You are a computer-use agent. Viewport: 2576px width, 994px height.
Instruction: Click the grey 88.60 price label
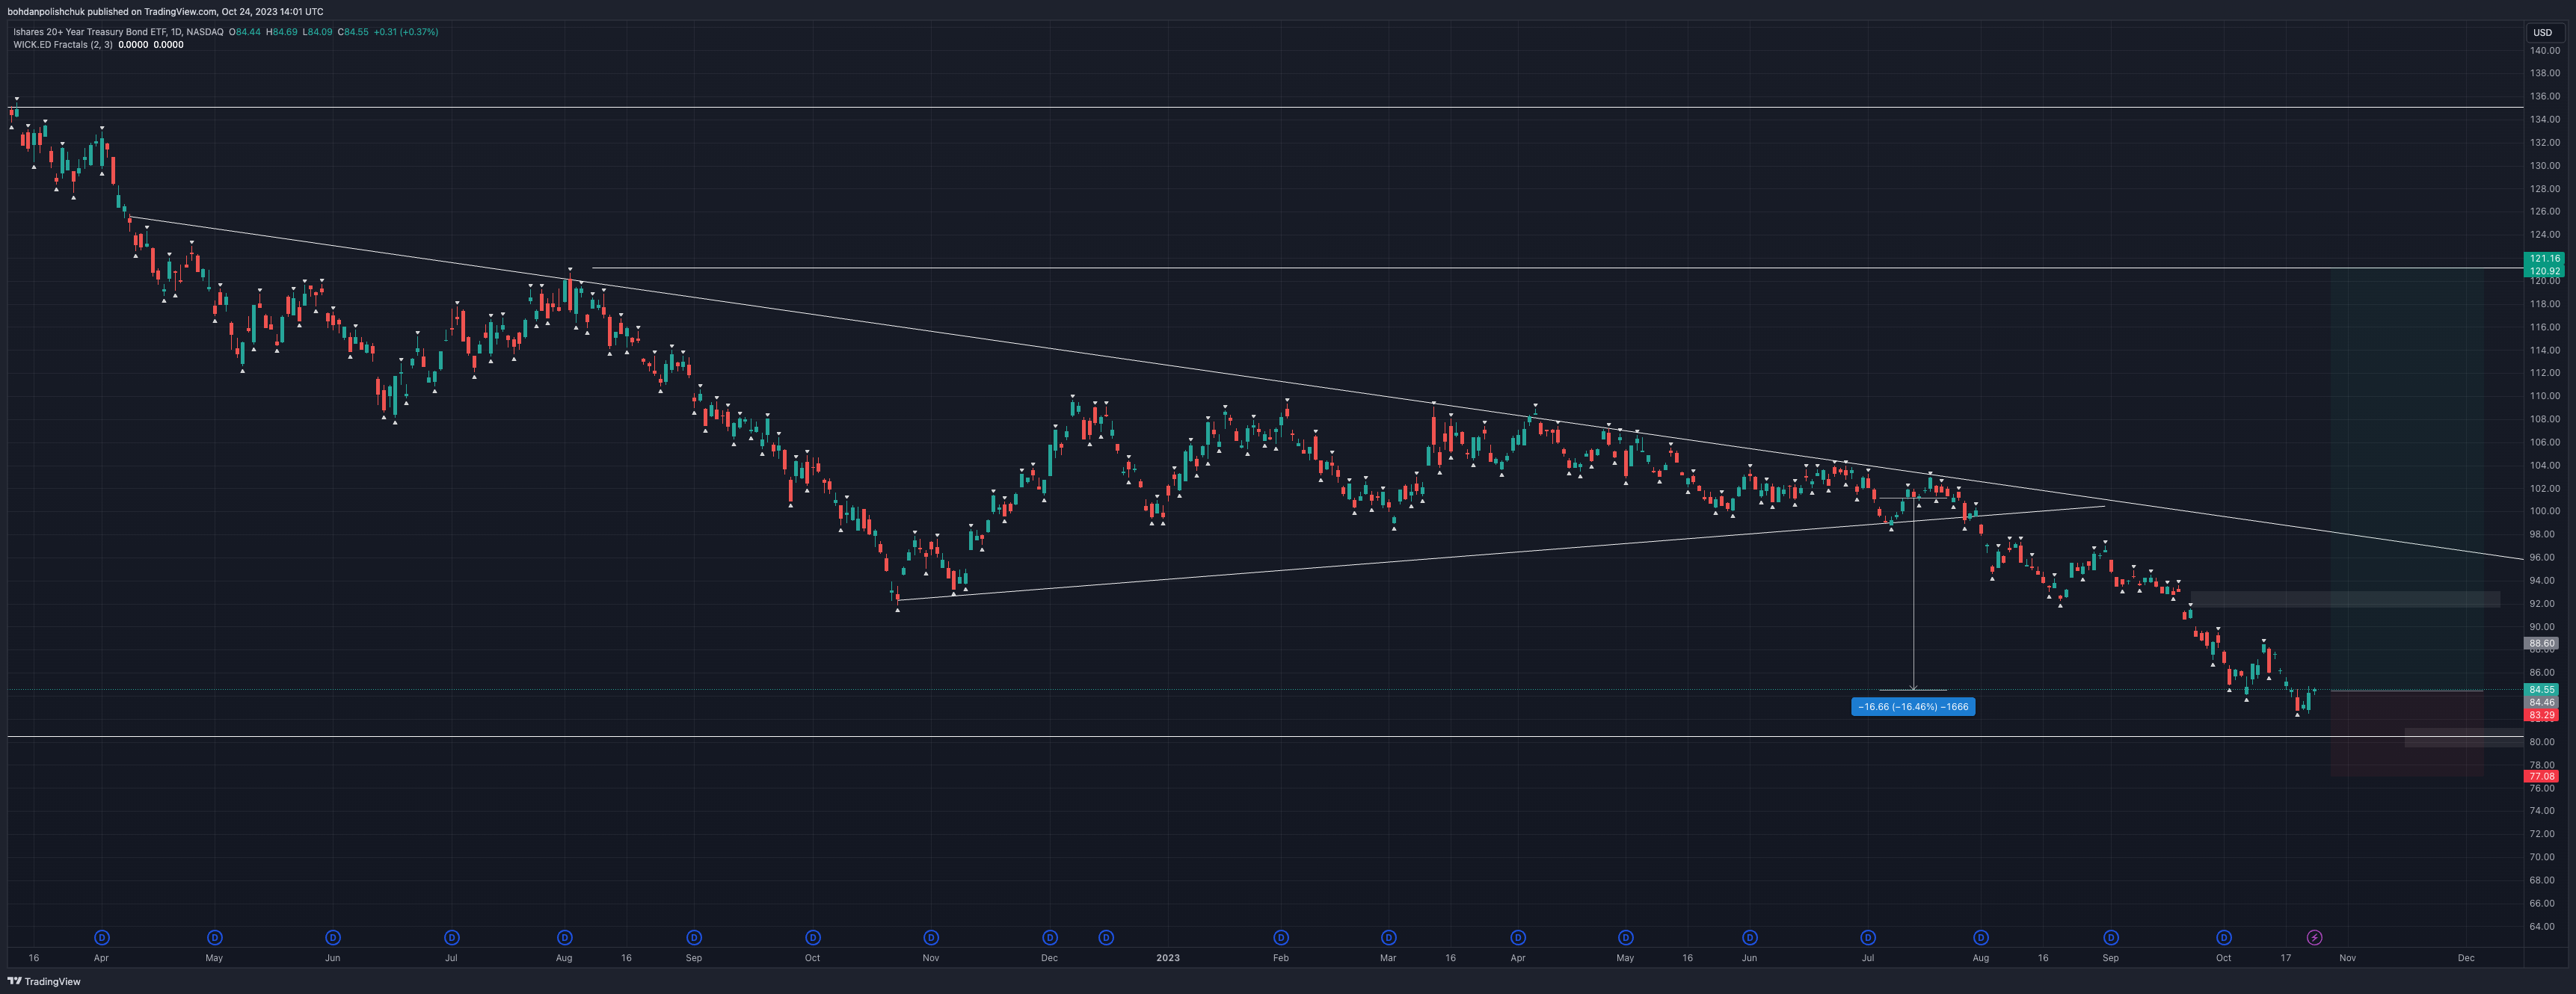coord(2542,643)
